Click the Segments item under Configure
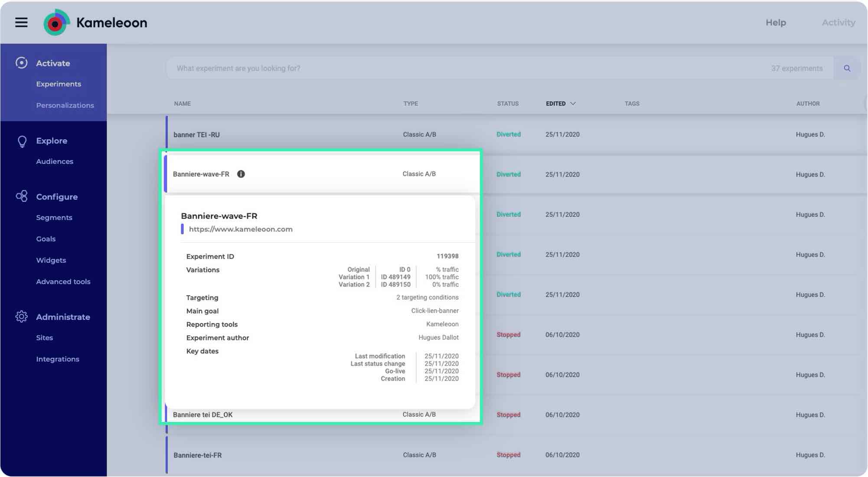 (x=53, y=217)
